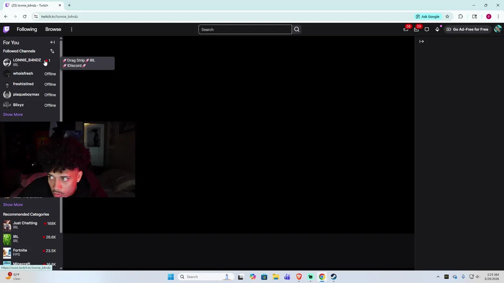Open the Following page
This screenshot has width=504, height=283.
(x=27, y=29)
